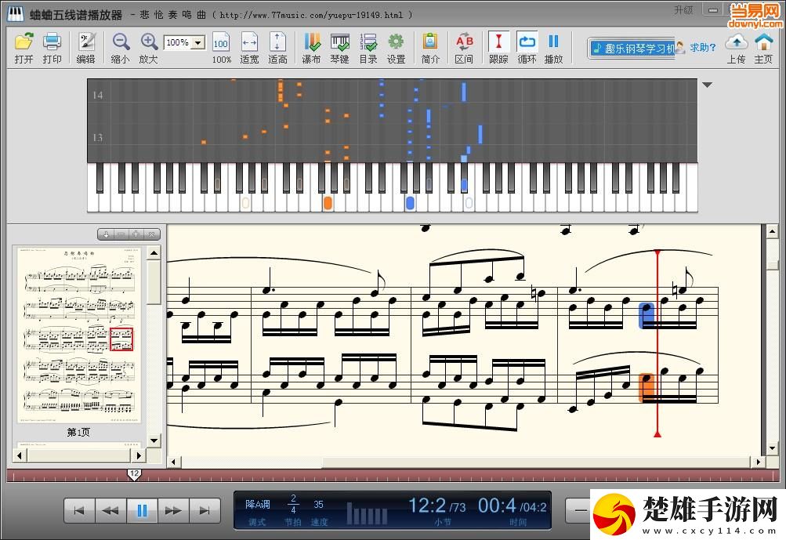Click thumbnail panel right scroll arrow

[x=139, y=456]
